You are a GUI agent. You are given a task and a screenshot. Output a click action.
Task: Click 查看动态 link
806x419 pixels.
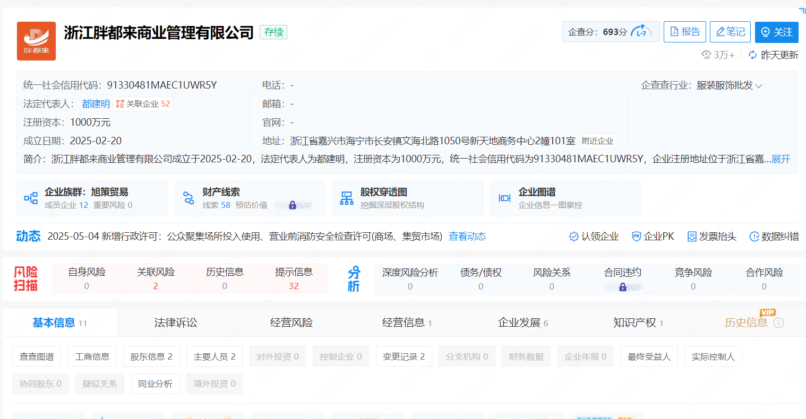[x=467, y=237]
